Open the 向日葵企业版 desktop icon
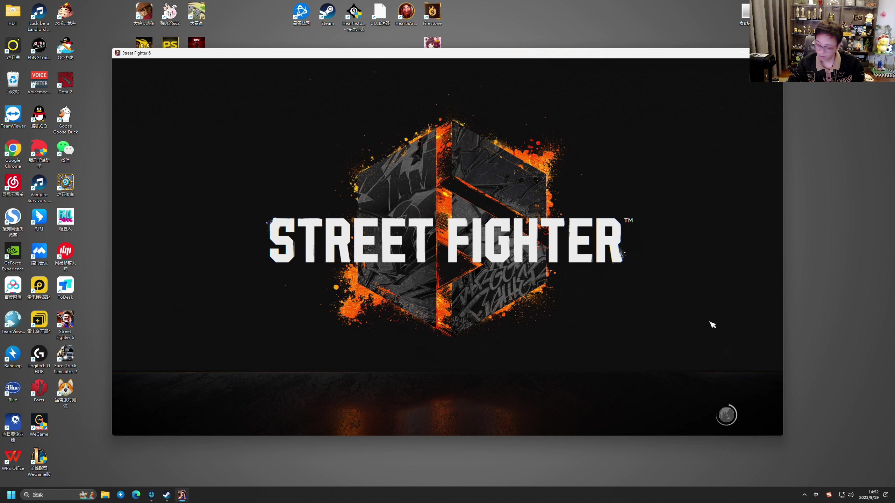The height and width of the screenshot is (503, 895). click(x=13, y=428)
